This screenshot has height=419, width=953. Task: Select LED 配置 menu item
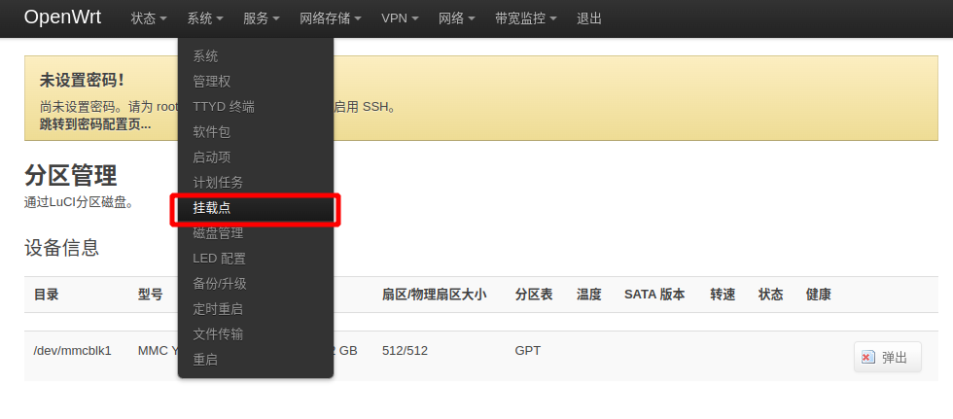pos(256,259)
